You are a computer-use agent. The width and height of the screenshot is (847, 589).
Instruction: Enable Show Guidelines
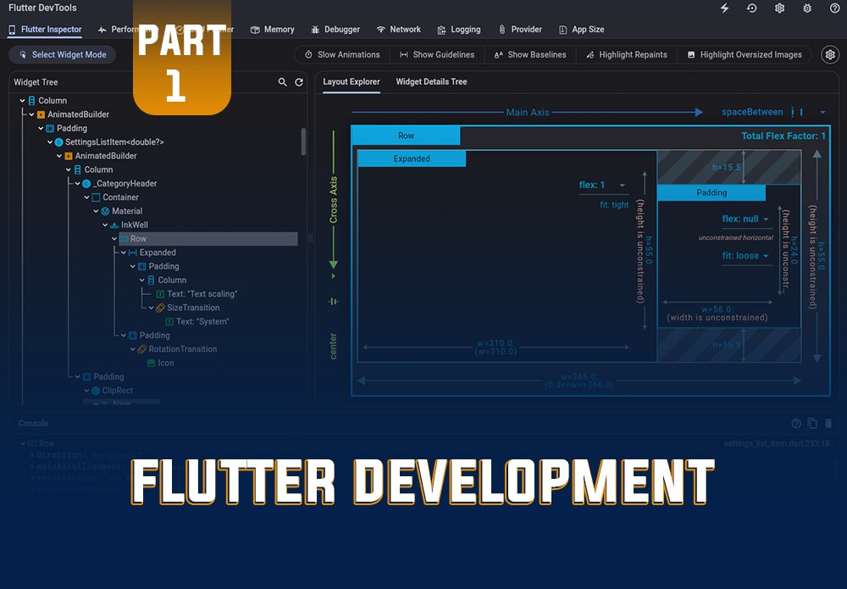click(436, 54)
